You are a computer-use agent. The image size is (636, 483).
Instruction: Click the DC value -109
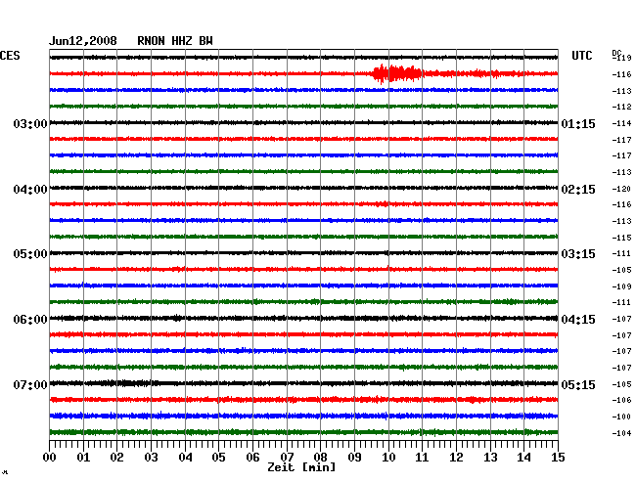point(621,286)
